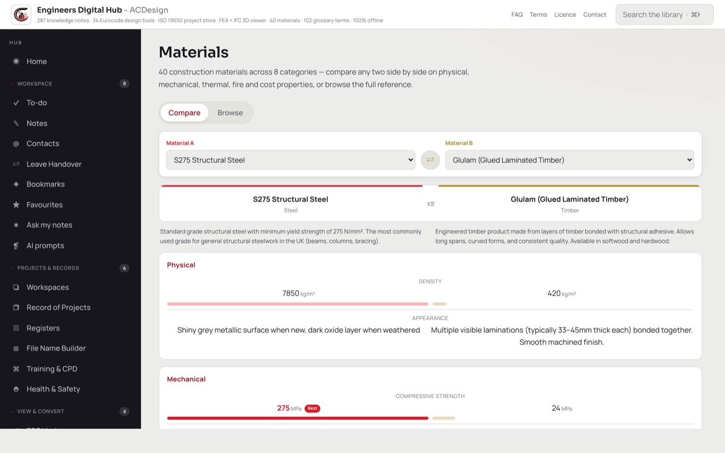Viewport: 725px width, 453px height.
Task: Click the Bookmarks sparkle icon
Action: coord(16,184)
